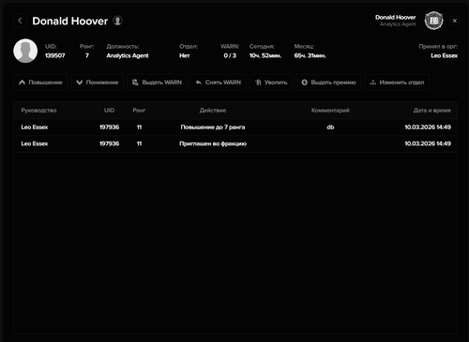The width and height of the screenshot is (469, 342).
Task: Click the Дата и время column header
Action: point(432,111)
